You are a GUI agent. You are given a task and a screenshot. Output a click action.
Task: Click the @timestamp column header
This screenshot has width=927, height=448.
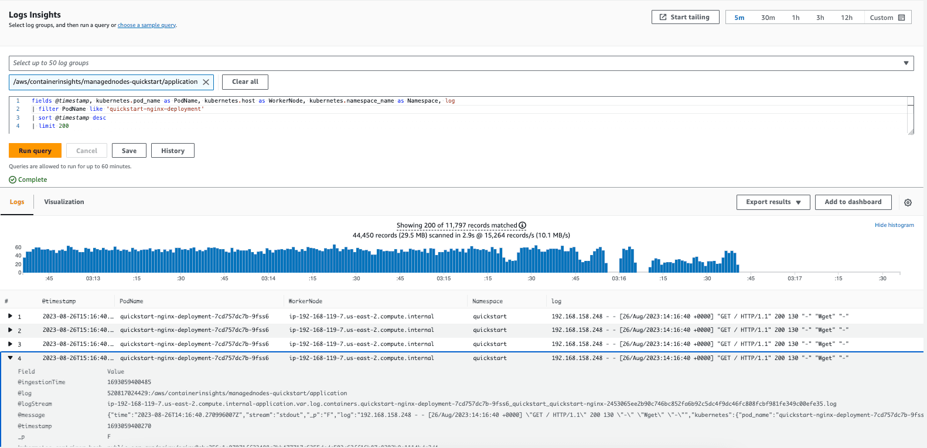click(59, 301)
